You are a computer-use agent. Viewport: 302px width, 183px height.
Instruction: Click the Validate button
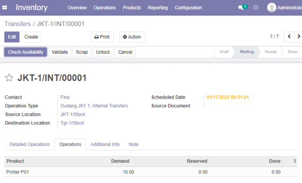coord(60,52)
